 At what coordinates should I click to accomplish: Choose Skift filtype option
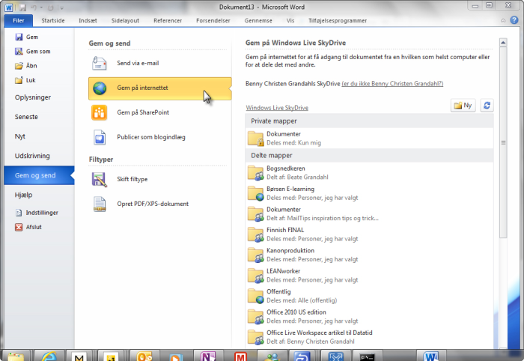[159, 179]
